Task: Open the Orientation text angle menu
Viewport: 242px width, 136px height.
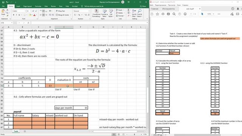Action: click(x=50, y=11)
